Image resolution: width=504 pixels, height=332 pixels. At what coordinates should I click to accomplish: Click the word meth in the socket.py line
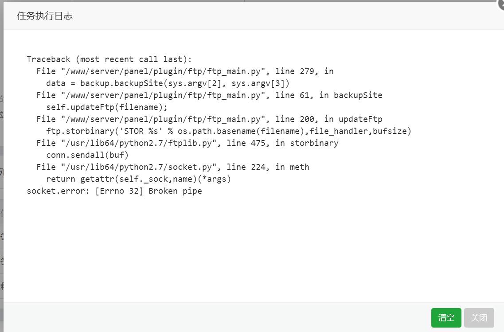pos(299,167)
